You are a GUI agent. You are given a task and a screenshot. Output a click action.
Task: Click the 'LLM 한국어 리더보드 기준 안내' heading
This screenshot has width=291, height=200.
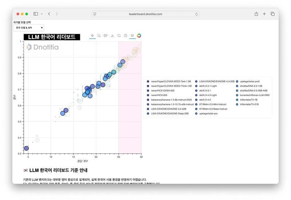(x=58, y=170)
